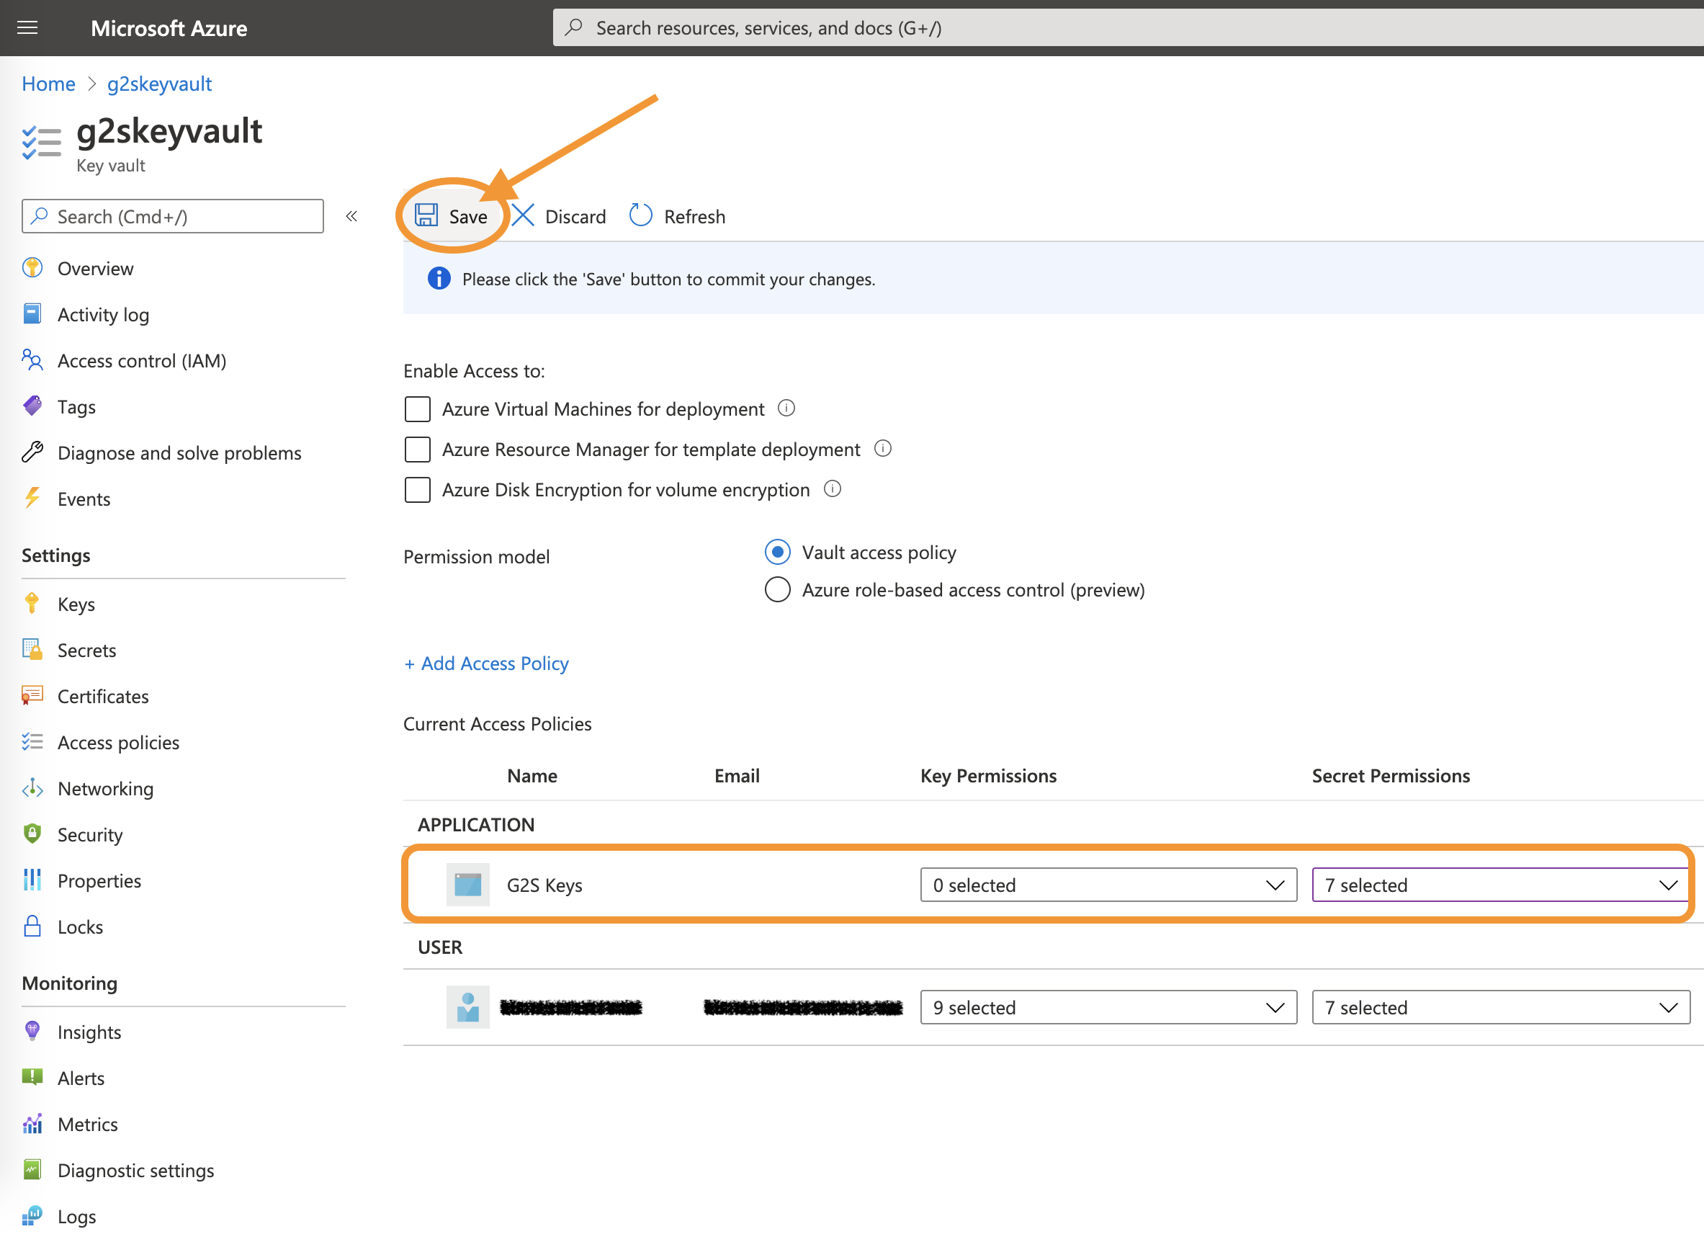
Task: Open Access policies in the sidebar
Action: [x=118, y=742]
